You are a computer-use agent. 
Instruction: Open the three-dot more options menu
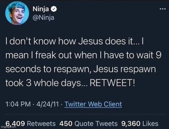coord(162,10)
